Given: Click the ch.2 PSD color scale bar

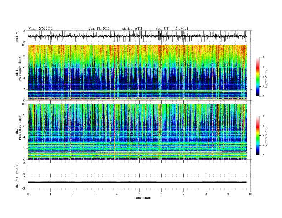Looking at the screenshot, I should coord(257,135).
